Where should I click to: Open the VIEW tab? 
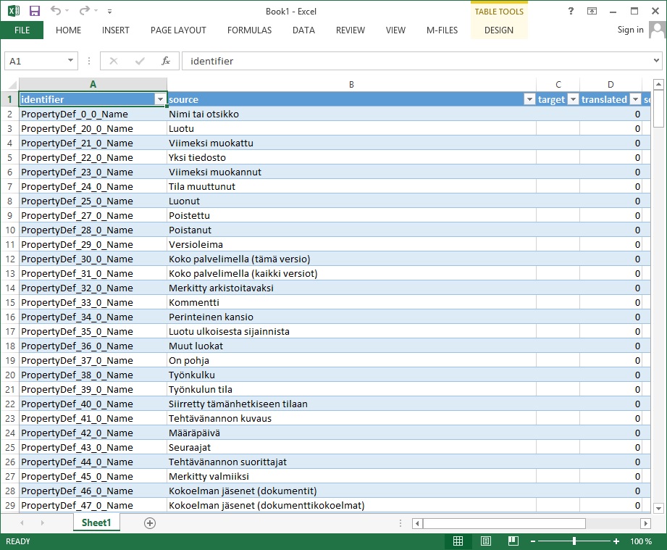[395, 30]
